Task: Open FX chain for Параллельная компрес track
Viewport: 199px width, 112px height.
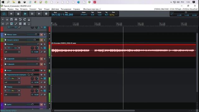Action: pyautogui.click(x=41, y=78)
